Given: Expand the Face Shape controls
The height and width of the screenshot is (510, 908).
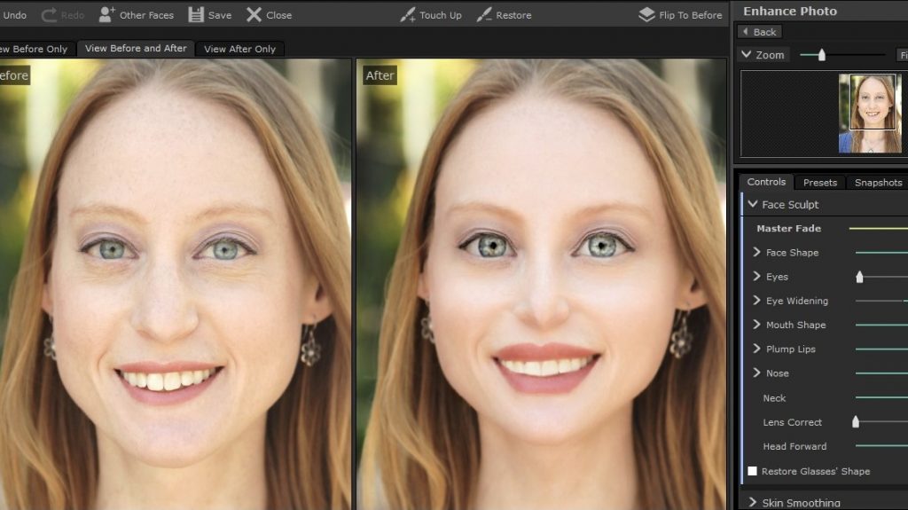Looking at the screenshot, I should (x=757, y=253).
